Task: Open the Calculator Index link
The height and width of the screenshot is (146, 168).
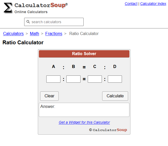Action: [153, 4]
